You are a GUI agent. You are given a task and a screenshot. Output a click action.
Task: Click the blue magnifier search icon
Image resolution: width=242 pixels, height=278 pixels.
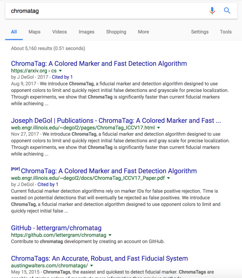click(227, 11)
